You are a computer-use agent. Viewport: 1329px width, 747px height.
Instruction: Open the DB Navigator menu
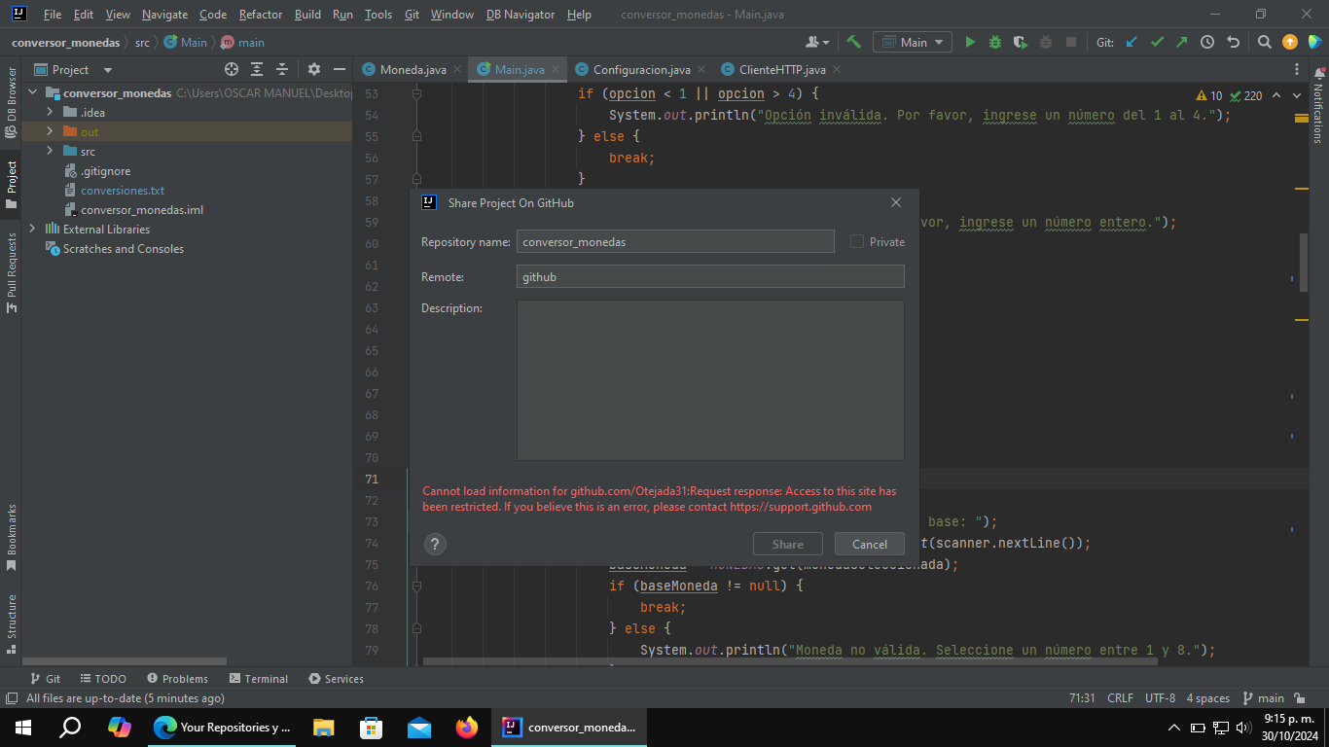521,15
